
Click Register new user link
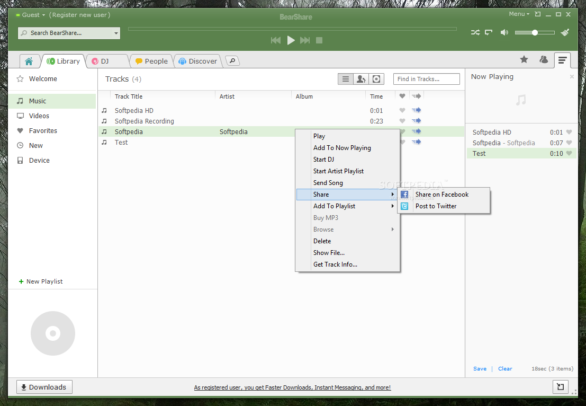coord(79,15)
